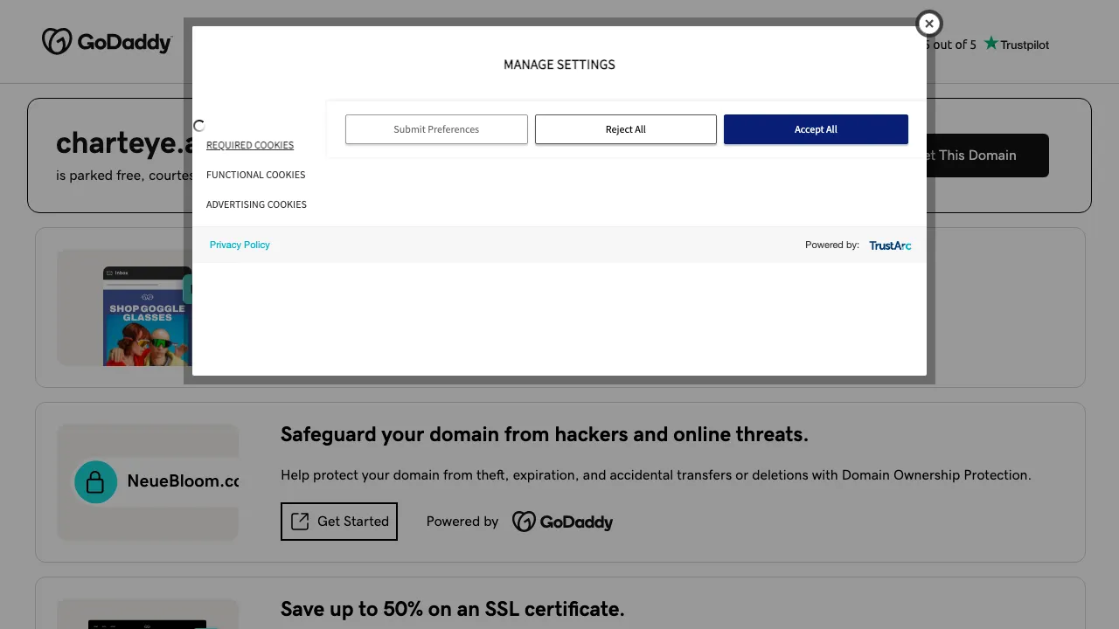1119x629 pixels.
Task: Click the Safeguard your domain heading
Action: [544, 434]
